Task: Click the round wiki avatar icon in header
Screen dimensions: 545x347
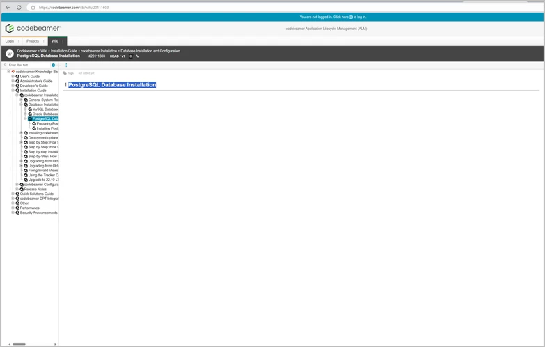Action: (x=10, y=54)
